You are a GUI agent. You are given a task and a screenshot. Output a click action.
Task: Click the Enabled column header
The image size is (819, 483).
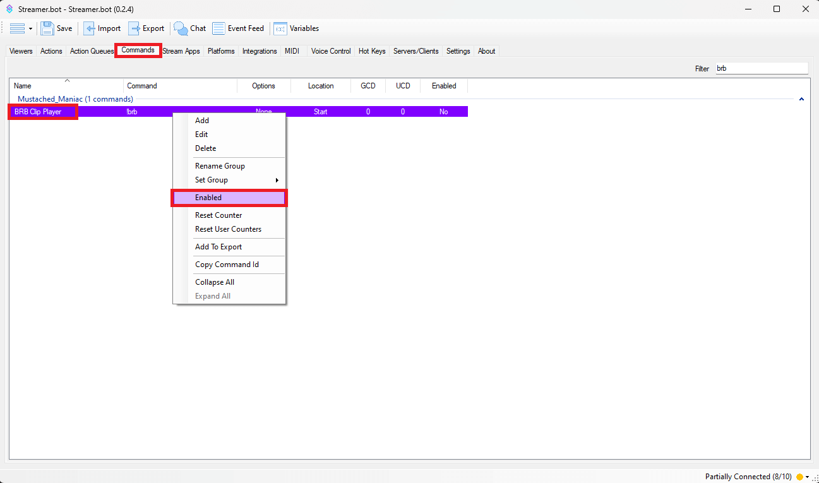click(444, 86)
